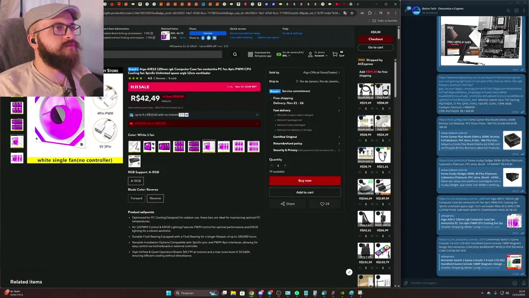Select the last variant in the second row
The image size is (529, 298).
134,161
